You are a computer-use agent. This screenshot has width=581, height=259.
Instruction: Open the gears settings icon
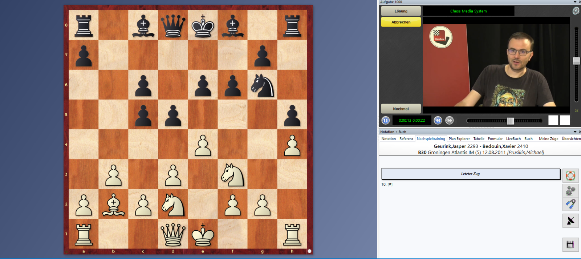click(x=570, y=191)
